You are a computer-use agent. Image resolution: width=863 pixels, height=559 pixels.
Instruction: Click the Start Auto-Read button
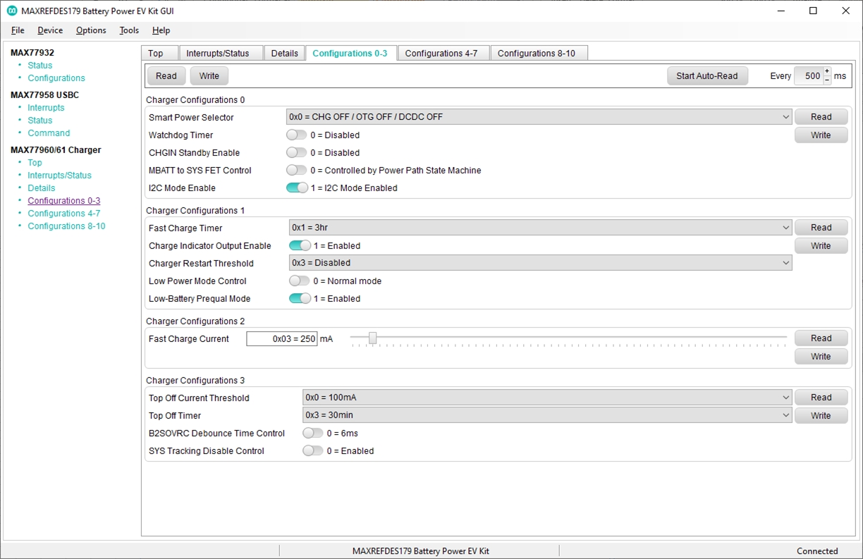[x=707, y=76]
